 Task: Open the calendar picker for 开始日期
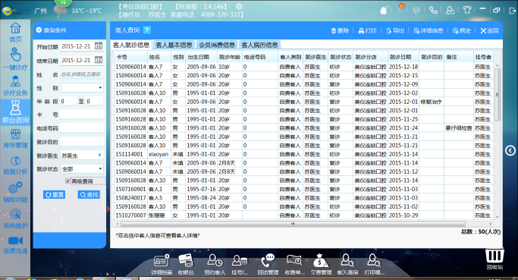99,46
